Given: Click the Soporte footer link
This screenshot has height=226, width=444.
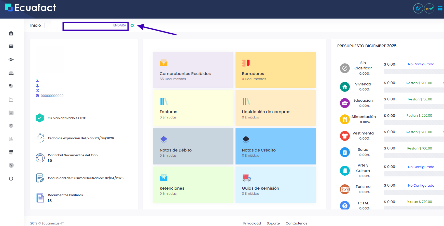Looking at the screenshot, I should [x=273, y=223].
